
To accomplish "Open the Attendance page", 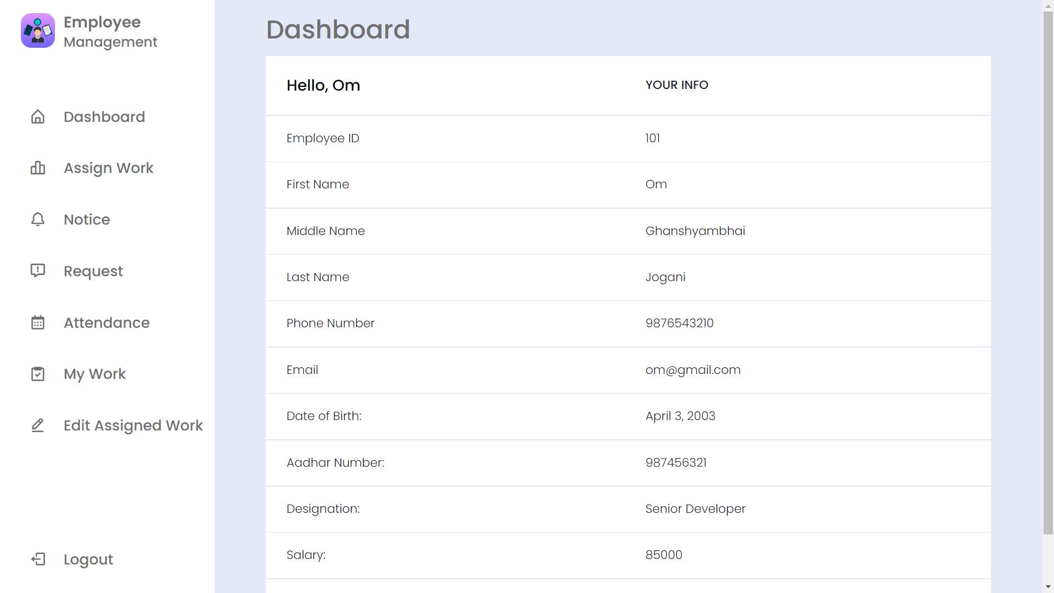I will (106, 322).
